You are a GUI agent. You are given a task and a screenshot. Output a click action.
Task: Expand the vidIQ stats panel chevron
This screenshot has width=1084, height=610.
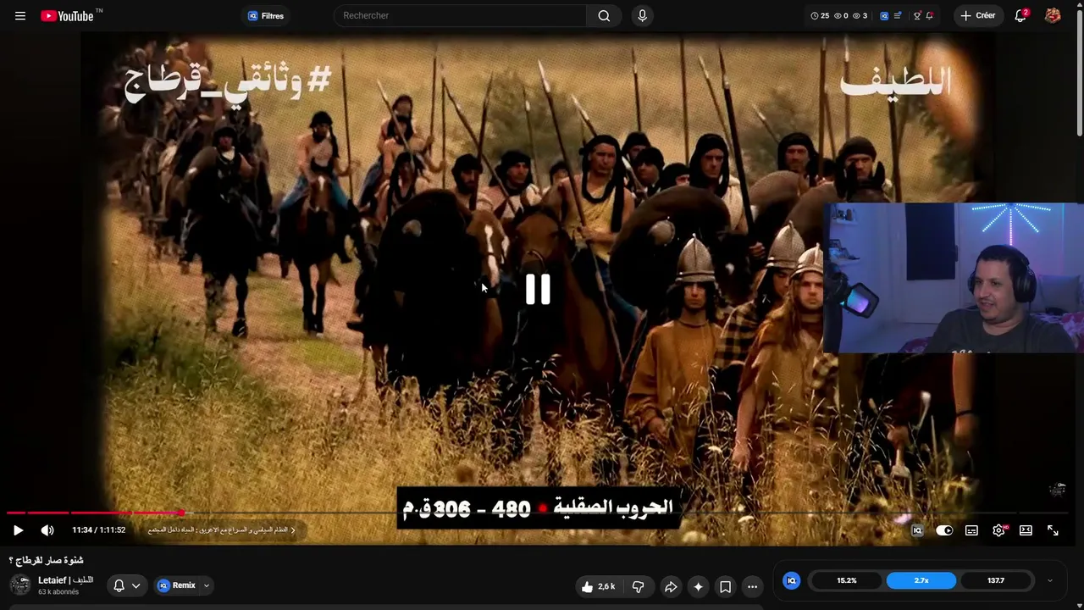tap(1050, 580)
